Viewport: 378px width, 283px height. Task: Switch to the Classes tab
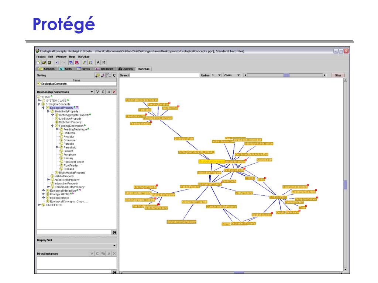(47, 69)
